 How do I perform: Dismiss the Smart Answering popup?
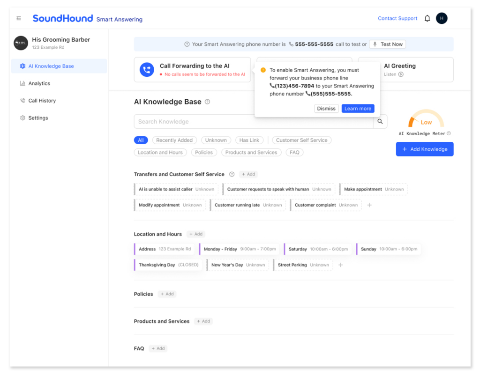[x=326, y=109]
